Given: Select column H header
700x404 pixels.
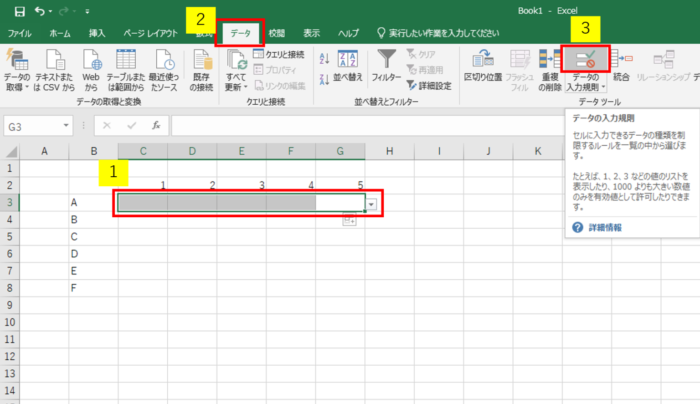Looking at the screenshot, I should [x=390, y=151].
